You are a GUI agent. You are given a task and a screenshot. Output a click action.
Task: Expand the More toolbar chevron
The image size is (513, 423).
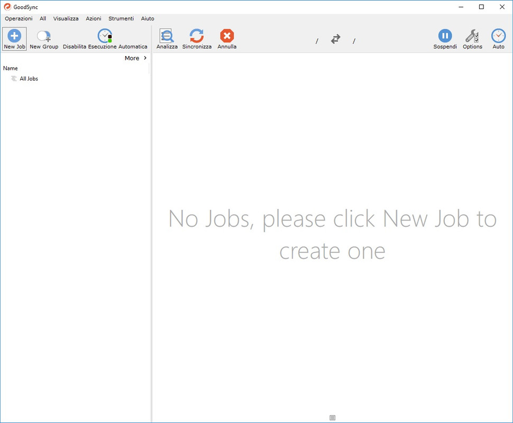pyautogui.click(x=145, y=58)
